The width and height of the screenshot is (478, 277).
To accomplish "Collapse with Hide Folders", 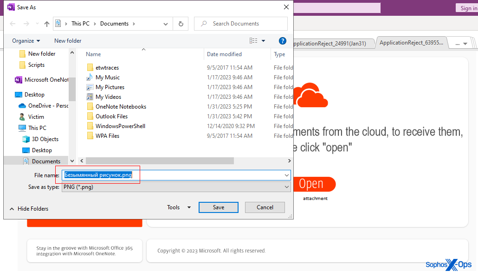I will click(x=29, y=209).
